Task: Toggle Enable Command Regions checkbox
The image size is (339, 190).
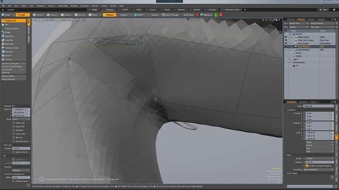Action: [x=307, y=166]
